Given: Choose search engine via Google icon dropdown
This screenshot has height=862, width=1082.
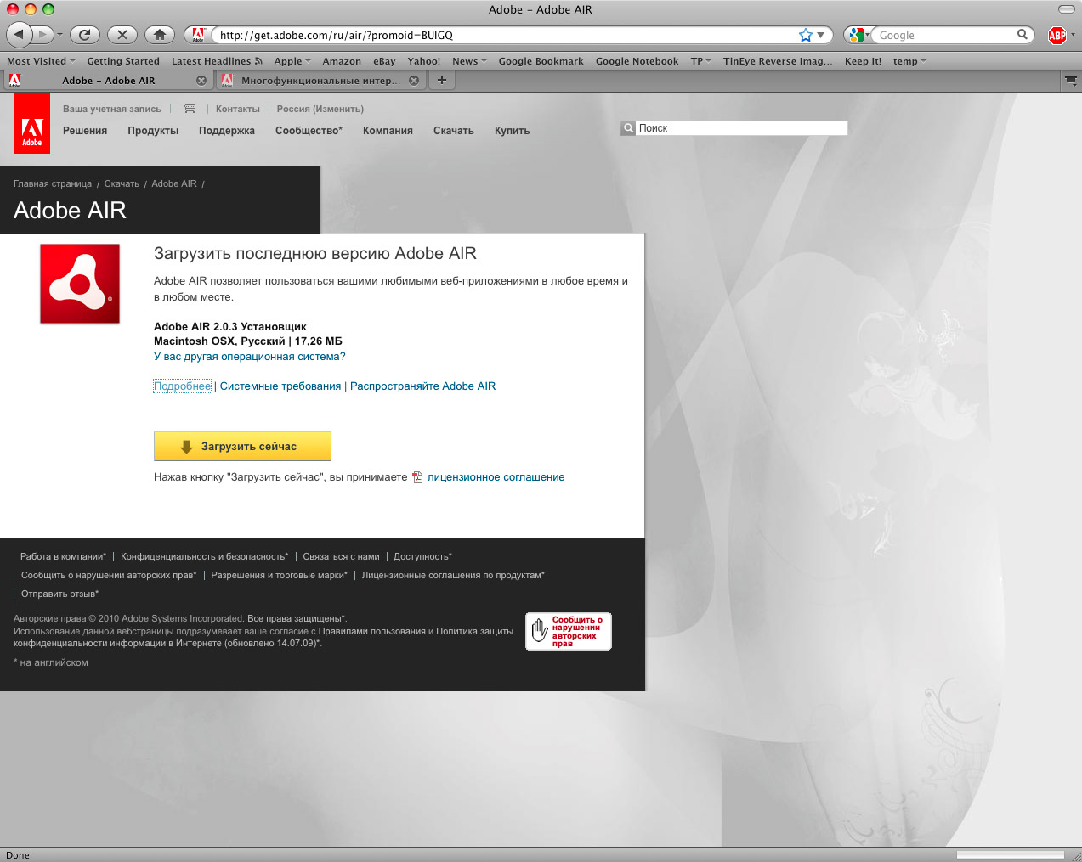Looking at the screenshot, I should click(858, 35).
